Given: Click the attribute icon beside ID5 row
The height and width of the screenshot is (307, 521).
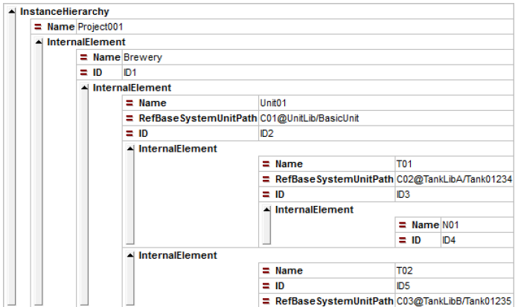Looking at the screenshot, I should [x=266, y=286].
